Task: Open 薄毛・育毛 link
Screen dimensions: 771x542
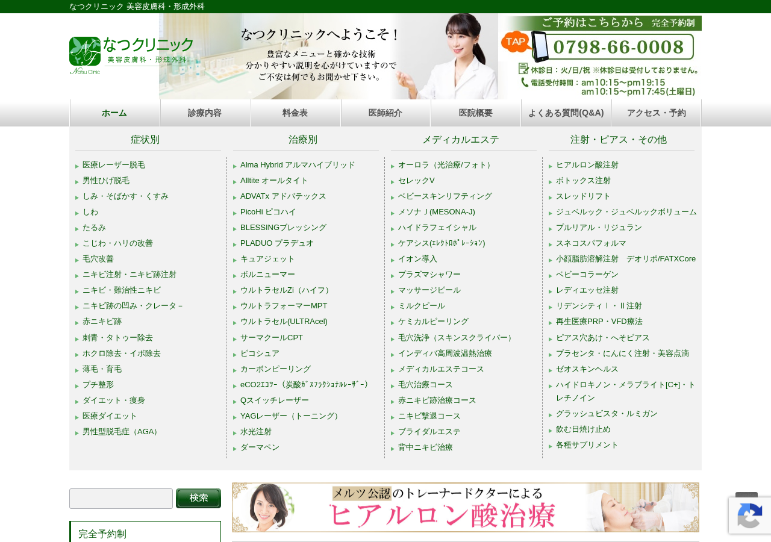Action: pyautogui.click(x=102, y=369)
